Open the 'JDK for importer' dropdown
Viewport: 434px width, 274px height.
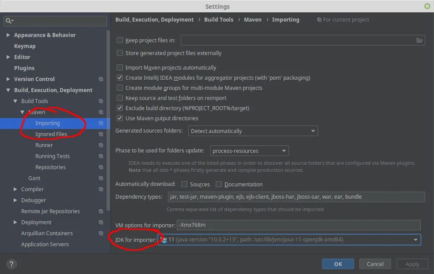289,240
